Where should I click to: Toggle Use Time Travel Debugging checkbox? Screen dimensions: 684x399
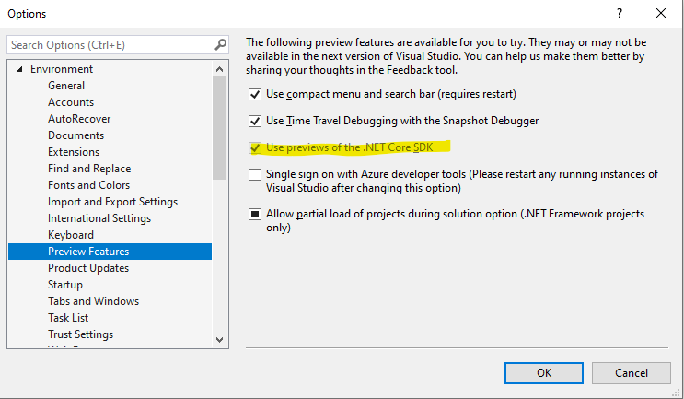click(255, 121)
